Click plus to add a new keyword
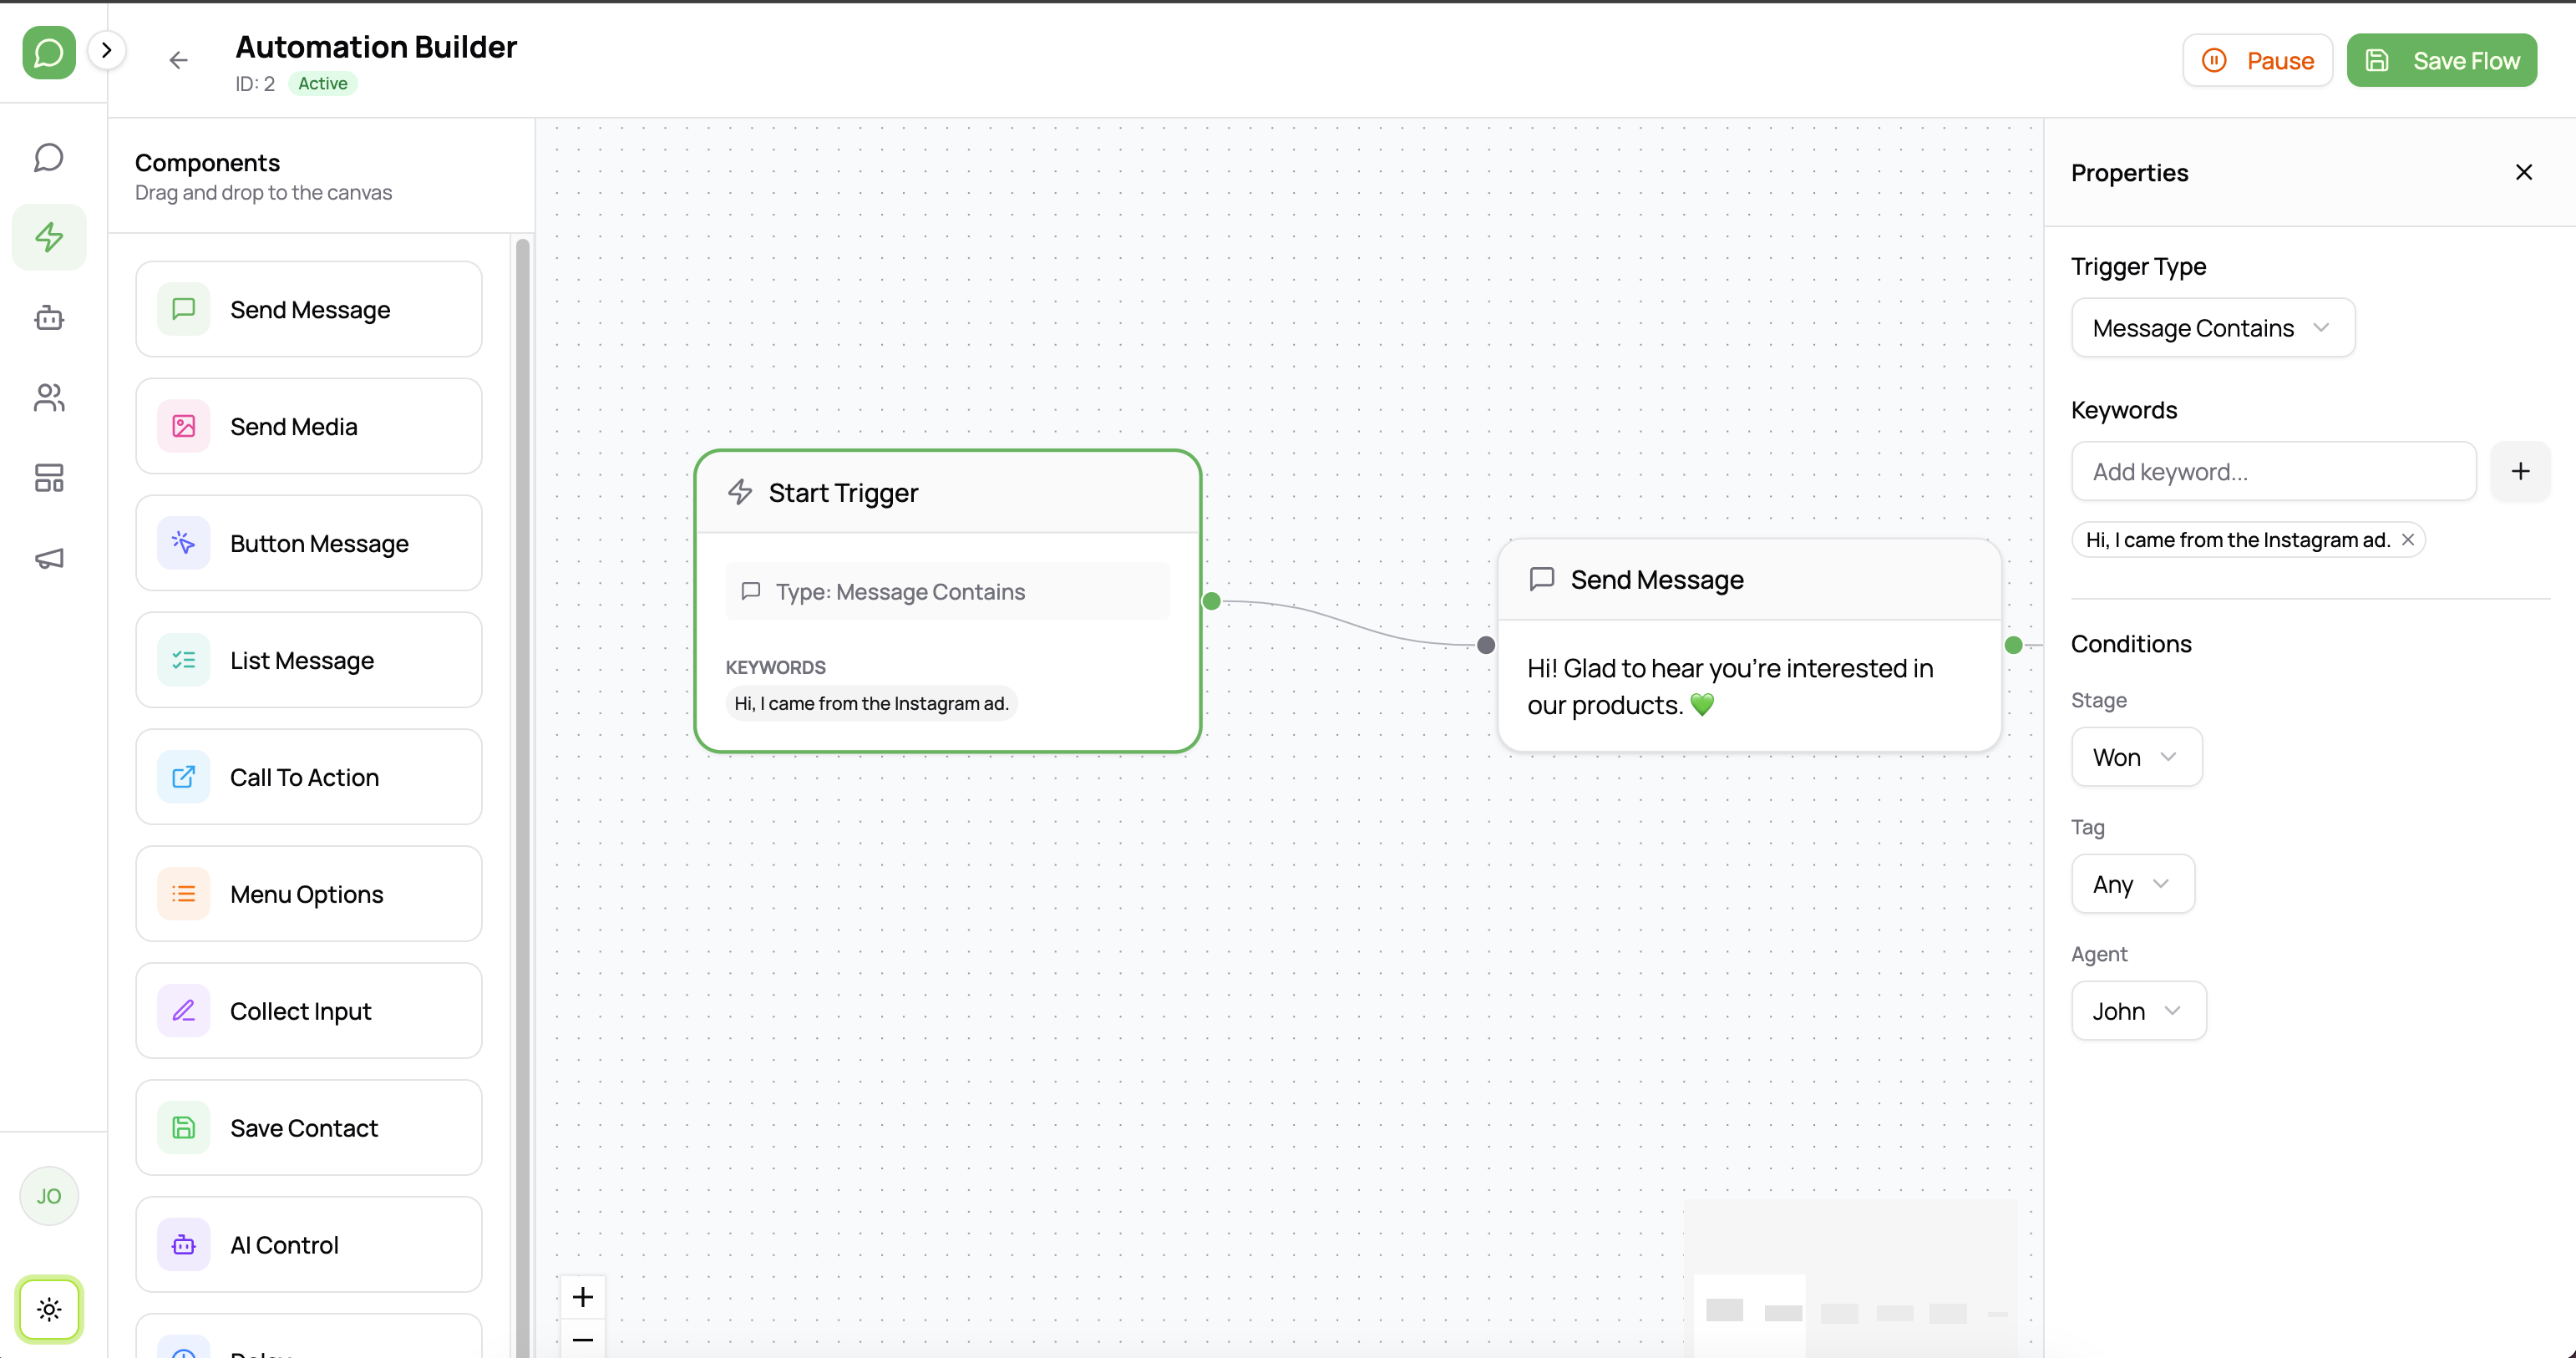This screenshot has width=2576, height=1358. click(x=2520, y=471)
